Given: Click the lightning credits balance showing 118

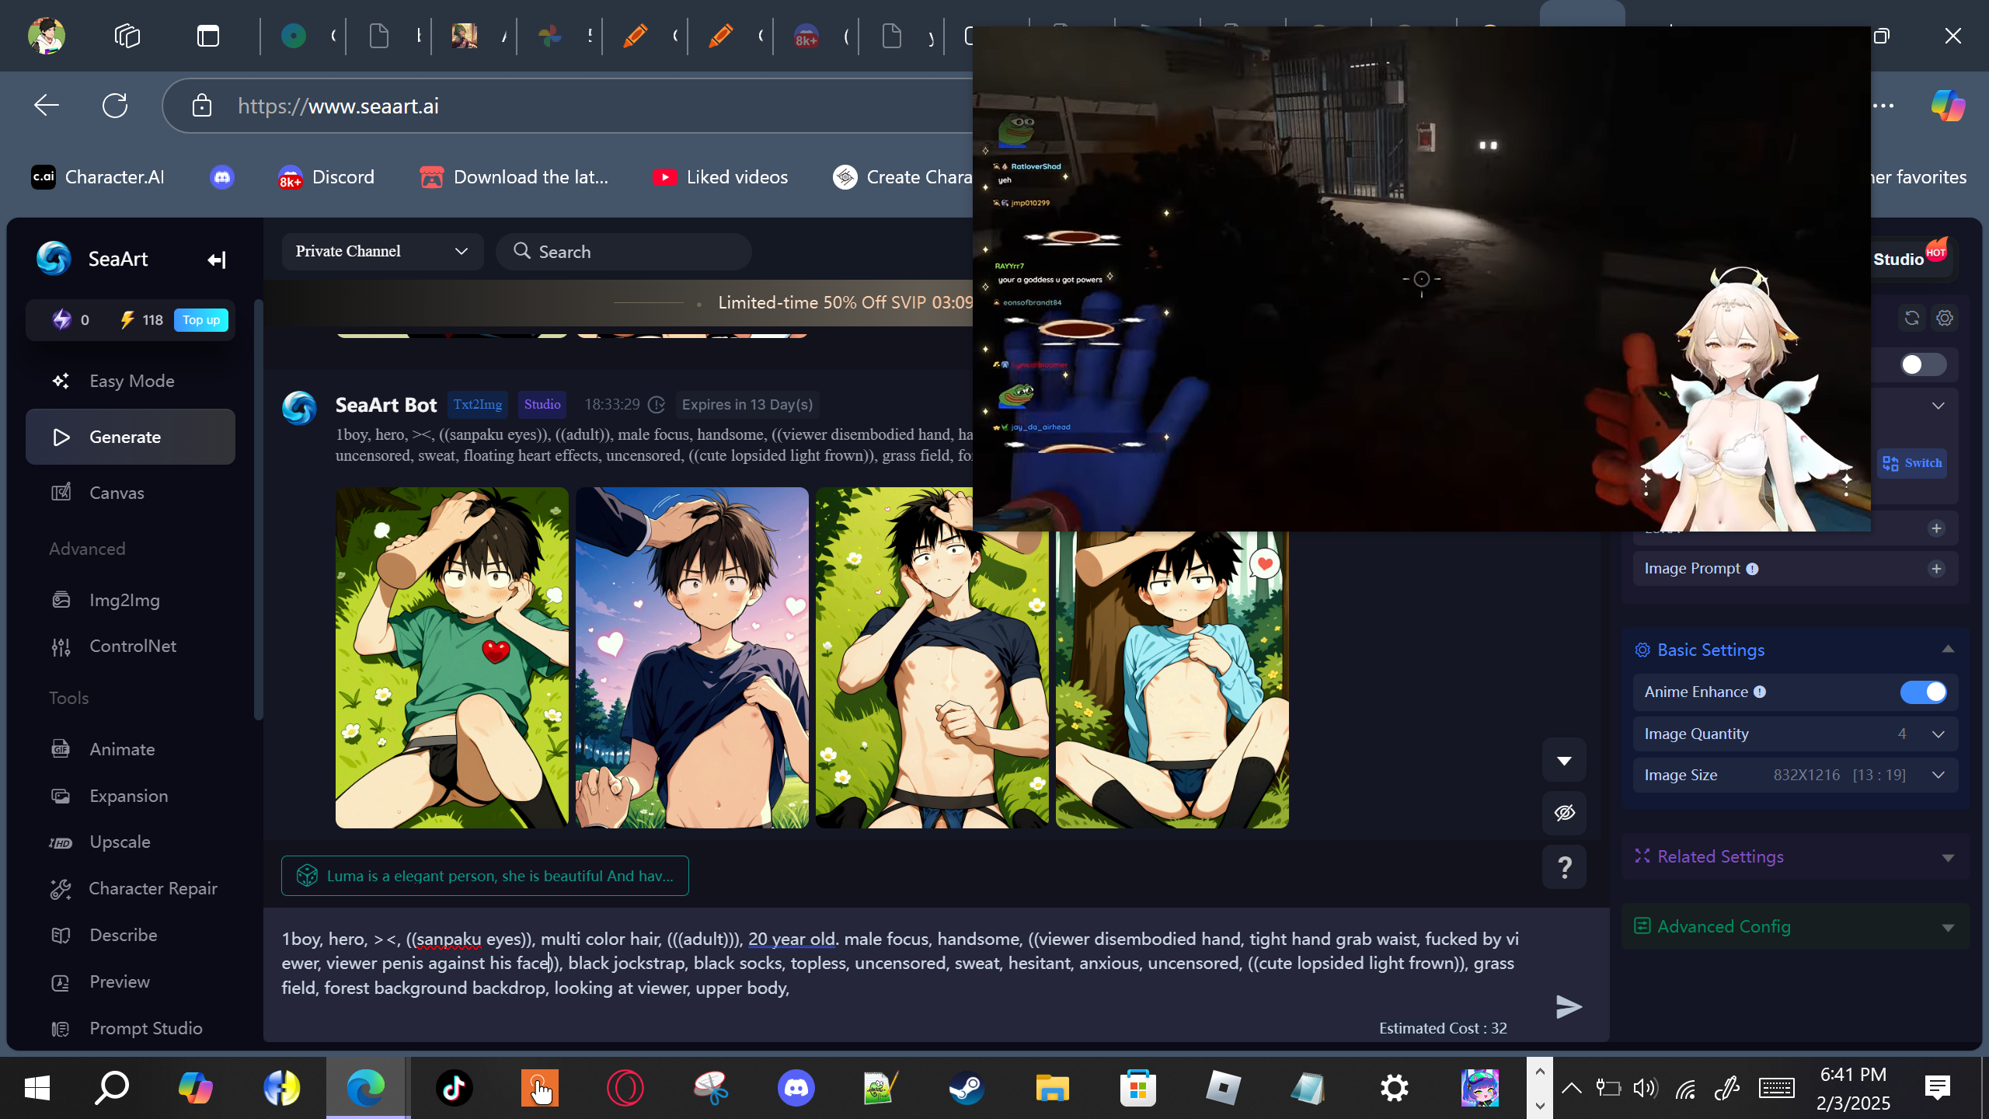Looking at the screenshot, I should (141, 320).
